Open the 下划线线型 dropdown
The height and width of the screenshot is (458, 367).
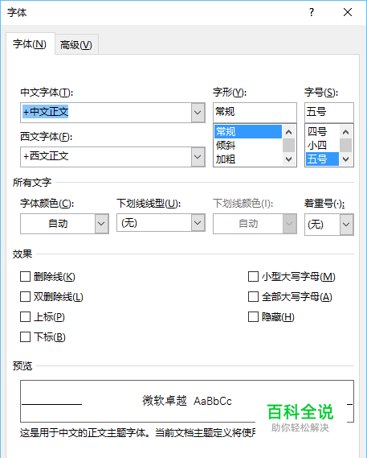pyautogui.click(x=198, y=223)
